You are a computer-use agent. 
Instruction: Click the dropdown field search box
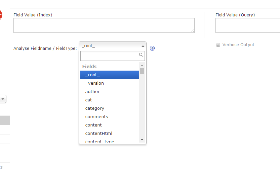[110, 56]
